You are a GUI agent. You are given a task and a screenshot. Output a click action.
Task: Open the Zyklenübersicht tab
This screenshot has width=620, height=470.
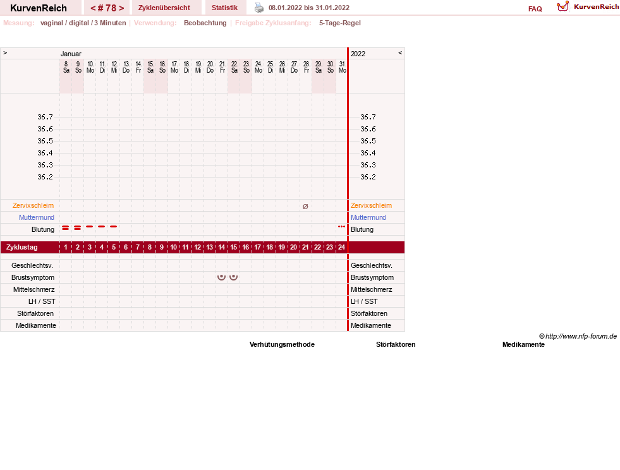click(164, 8)
